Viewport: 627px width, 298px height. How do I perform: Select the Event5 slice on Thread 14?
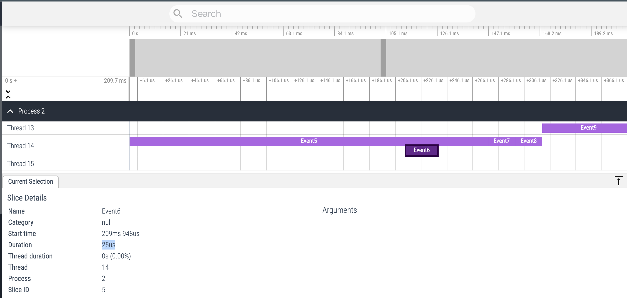pos(309,141)
